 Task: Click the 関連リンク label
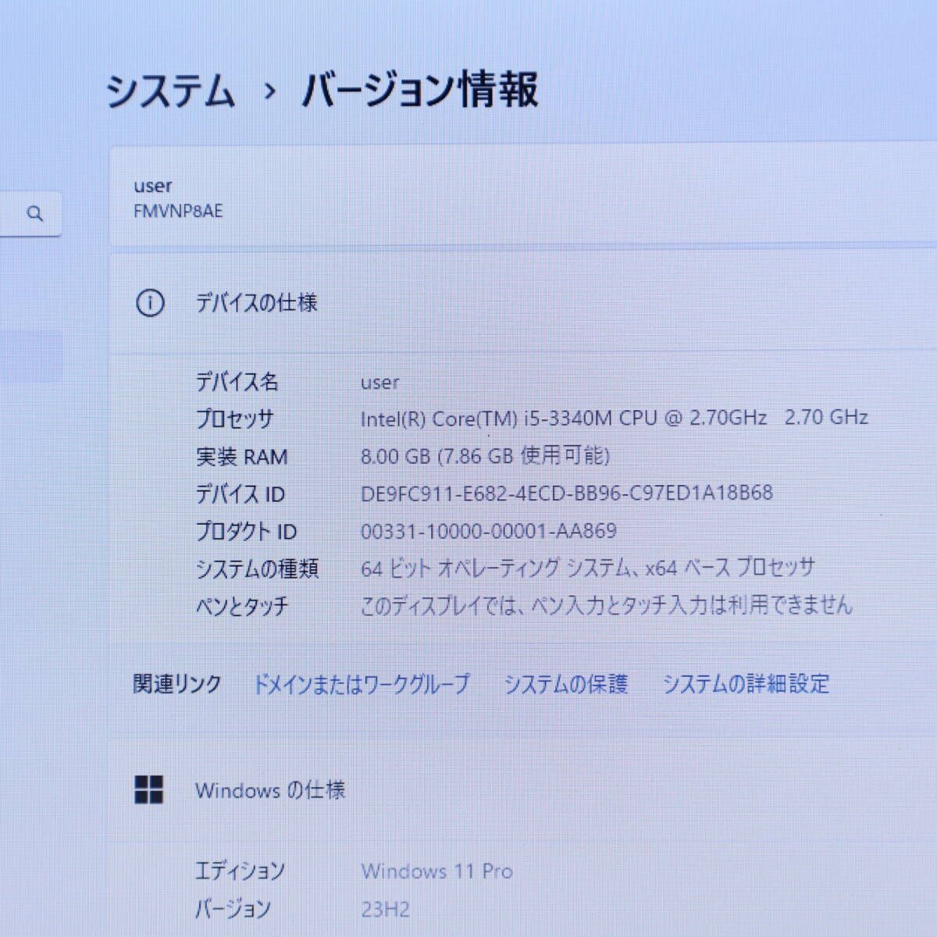[177, 684]
